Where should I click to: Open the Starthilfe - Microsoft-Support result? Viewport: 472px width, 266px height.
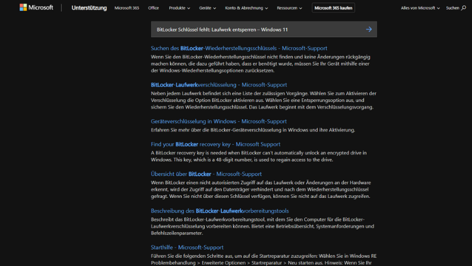click(187, 247)
